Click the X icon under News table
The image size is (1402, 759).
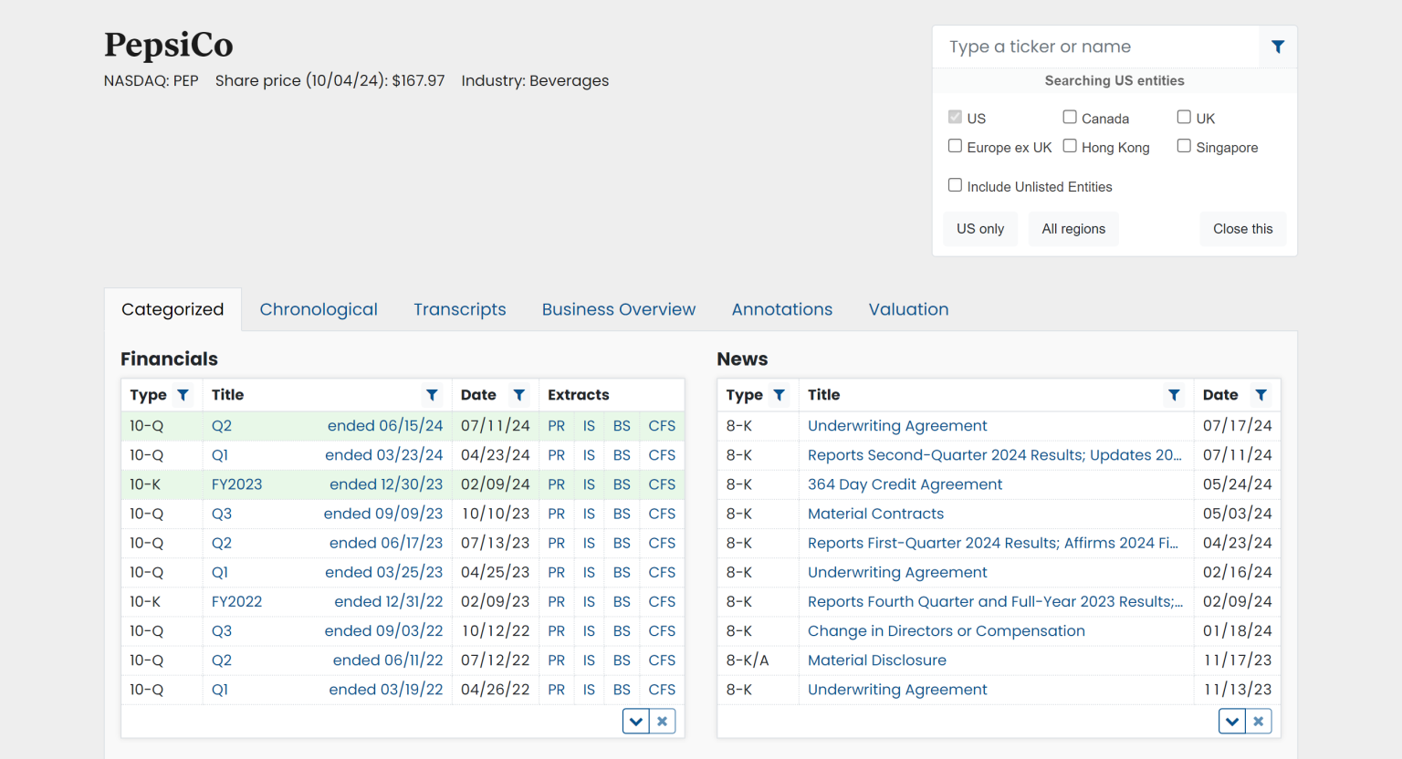(1259, 722)
